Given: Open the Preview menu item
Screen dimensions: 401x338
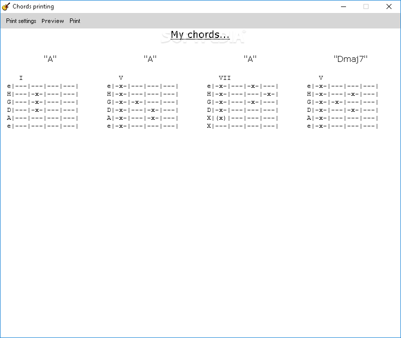Looking at the screenshot, I should click(x=52, y=21).
